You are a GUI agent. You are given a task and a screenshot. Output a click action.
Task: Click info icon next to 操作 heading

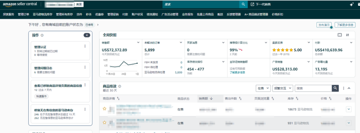[x=42, y=35]
